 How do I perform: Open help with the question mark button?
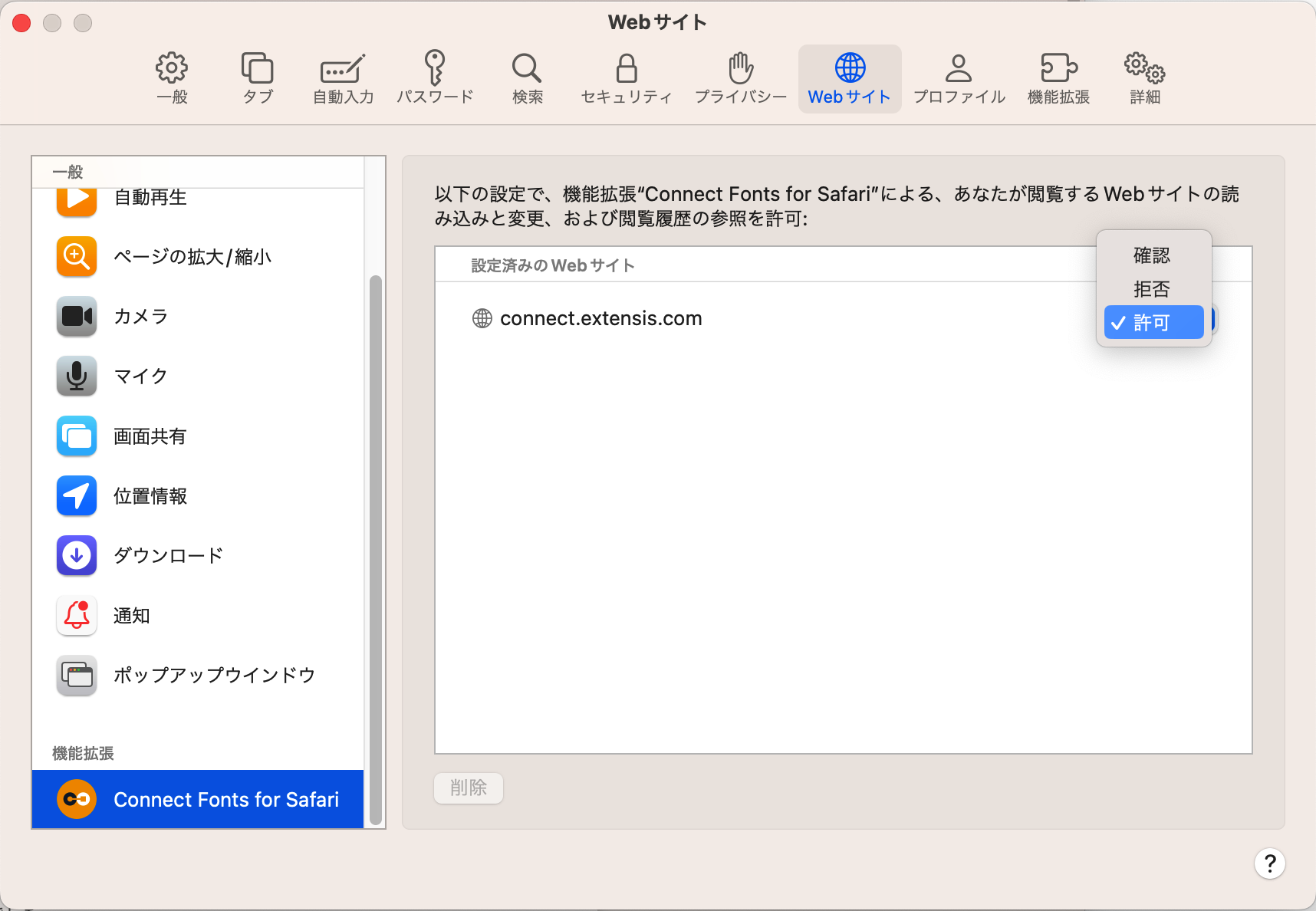(x=1269, y=863)
